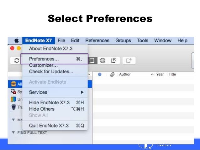Screen dimensions: 200x150
Task: Sort by attachment paperclip column
Action: pos(112,75)
